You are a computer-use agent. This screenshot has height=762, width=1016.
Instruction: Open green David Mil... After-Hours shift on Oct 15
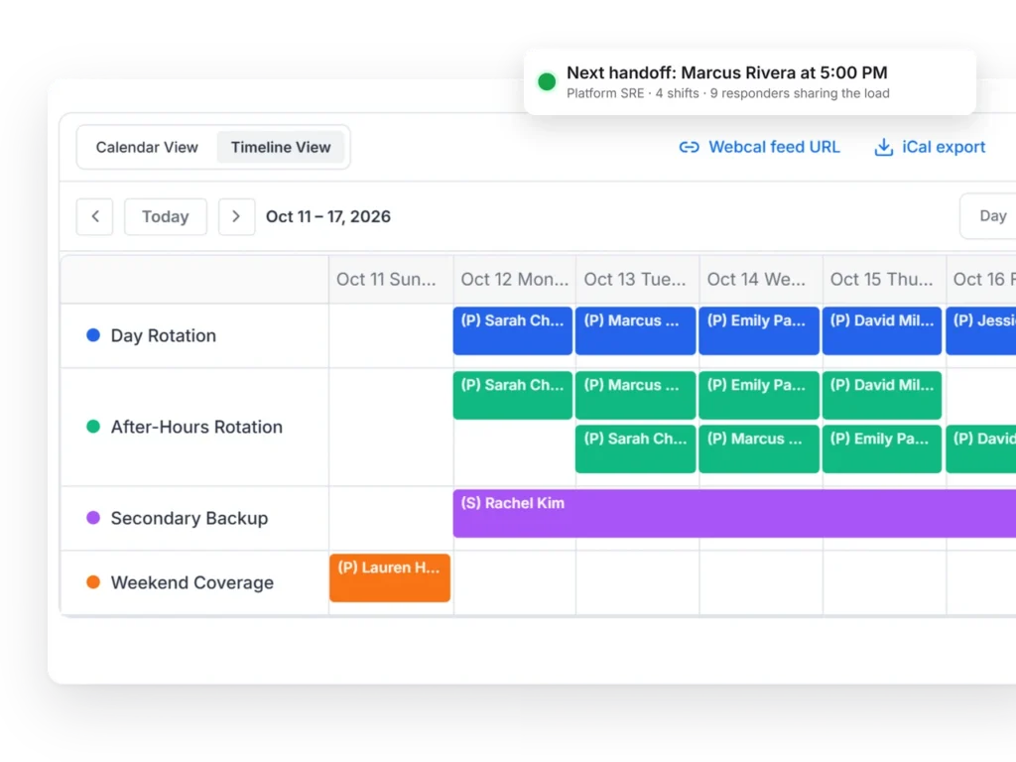[x=882, y=395]
